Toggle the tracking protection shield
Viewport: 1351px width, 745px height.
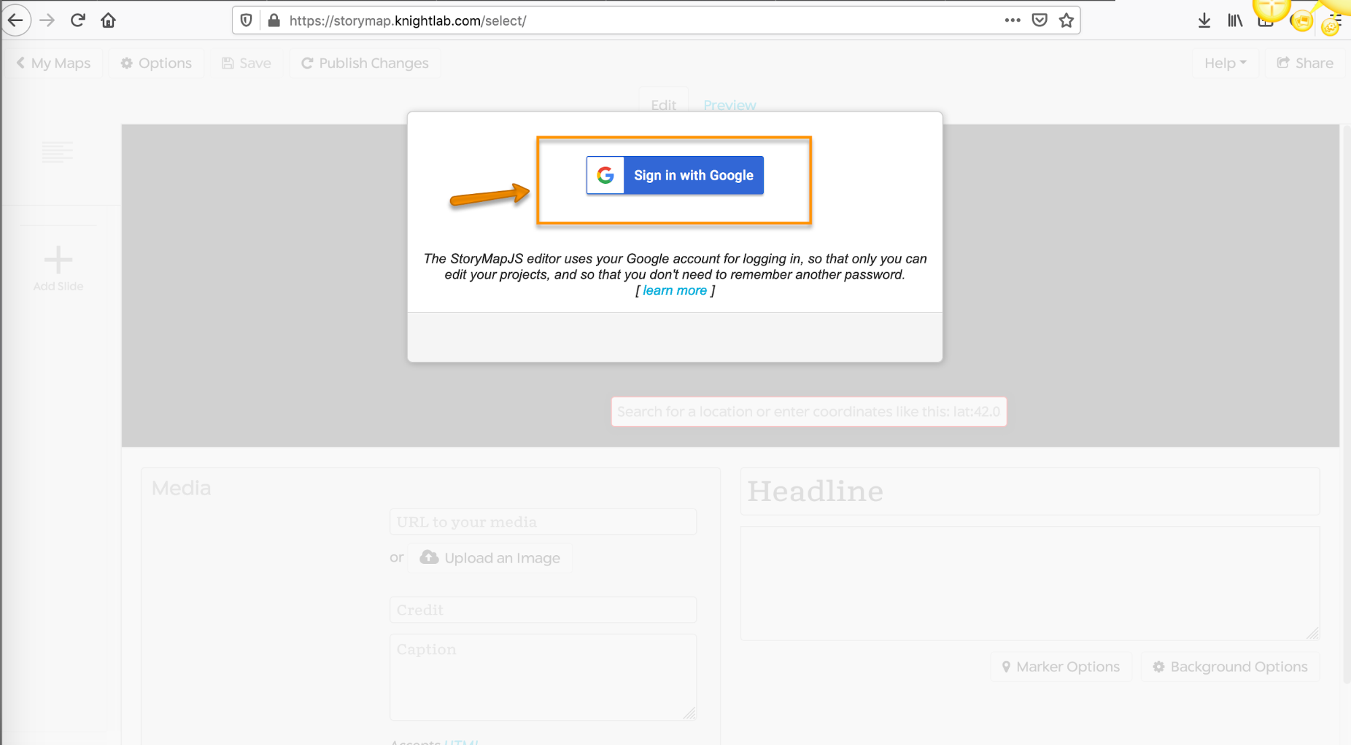click(245, 20)
